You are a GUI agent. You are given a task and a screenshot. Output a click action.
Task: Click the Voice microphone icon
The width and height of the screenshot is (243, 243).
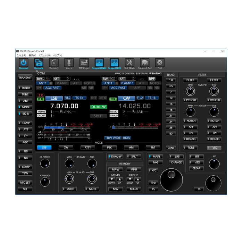69,63
